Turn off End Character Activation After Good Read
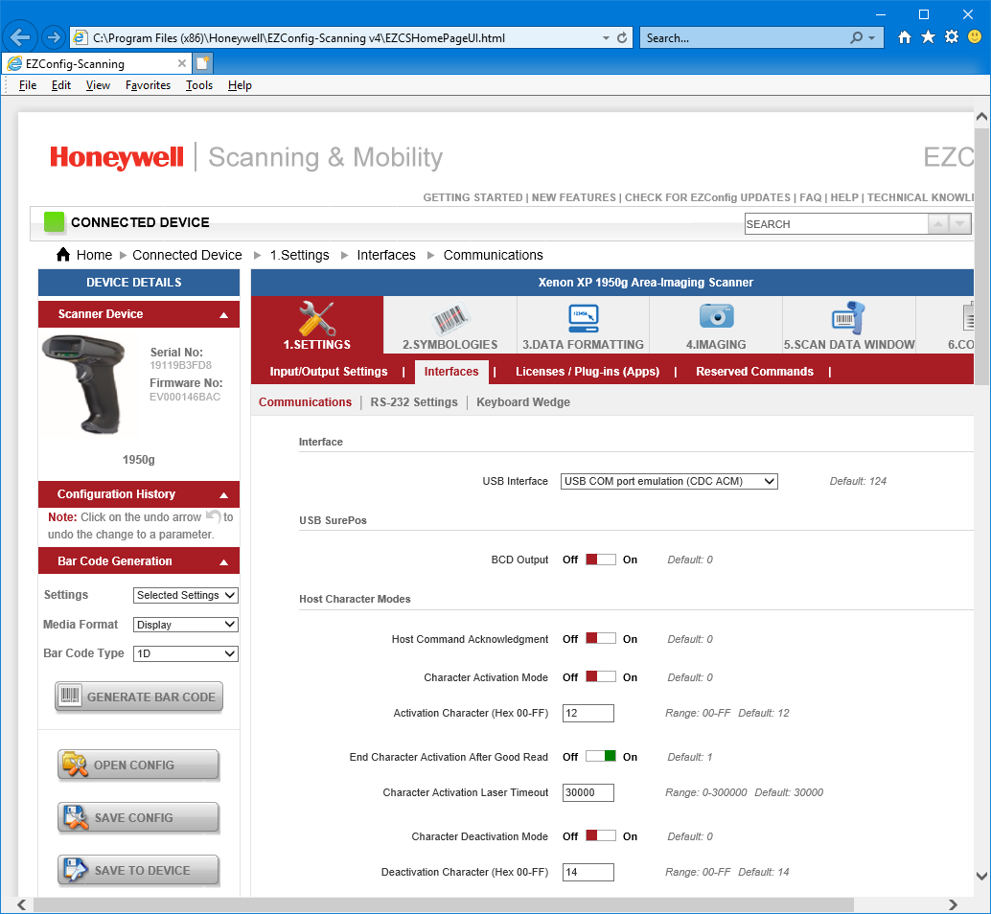Viewport: 991px width, 914px height. coord(600,757)
